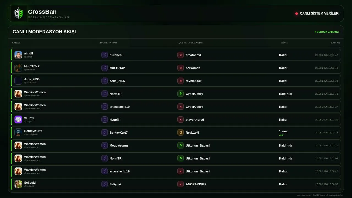Click the red ban icon beside playerthorsd
The height and width of the screenshot is (198, 352).
(180, 120)
